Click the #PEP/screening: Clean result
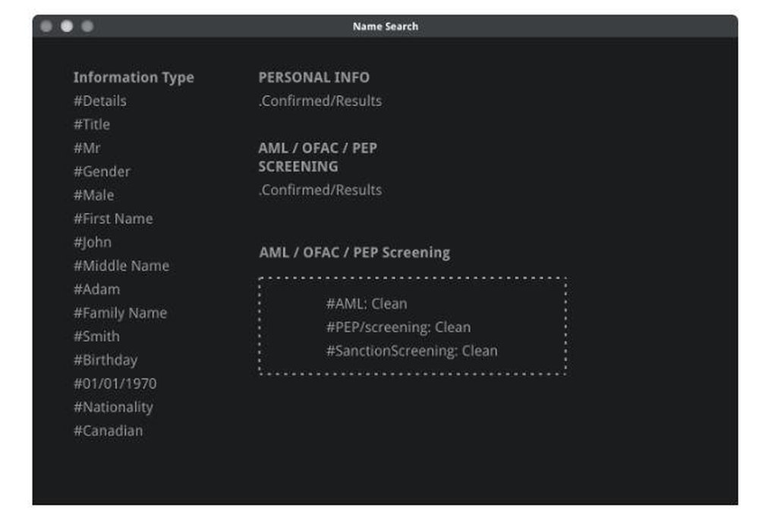Screen dimensions: 759x521 (x=396, y=327)
